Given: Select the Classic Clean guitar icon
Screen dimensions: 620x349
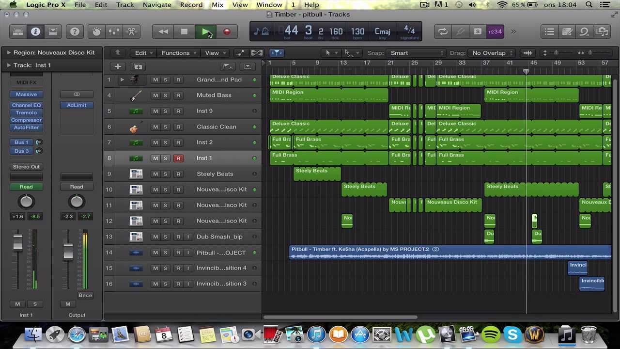Looking at the screenshot, I should [136, 127].
